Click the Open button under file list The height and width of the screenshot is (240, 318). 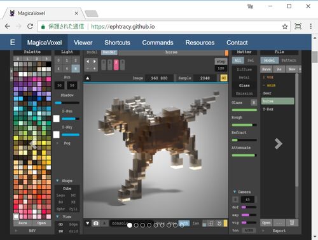tap(266, 223)
